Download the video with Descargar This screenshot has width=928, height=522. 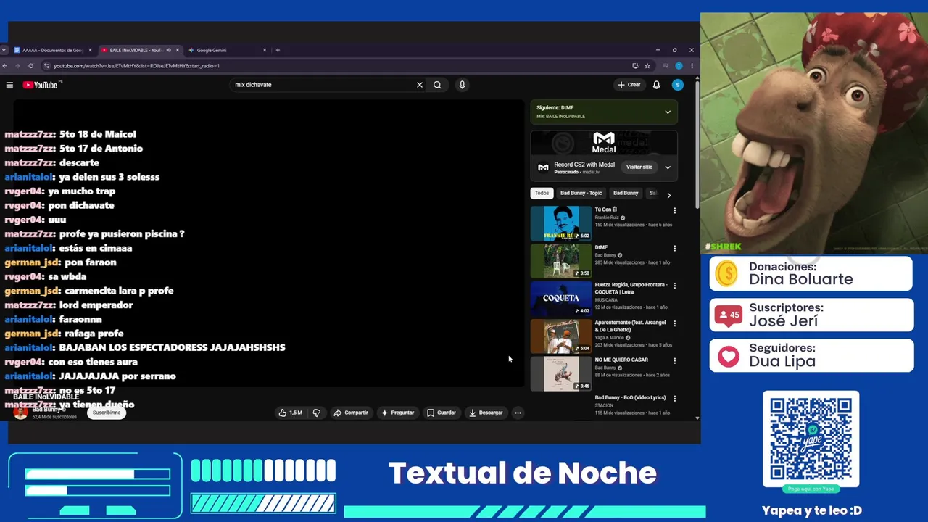[x=486, y=413]
